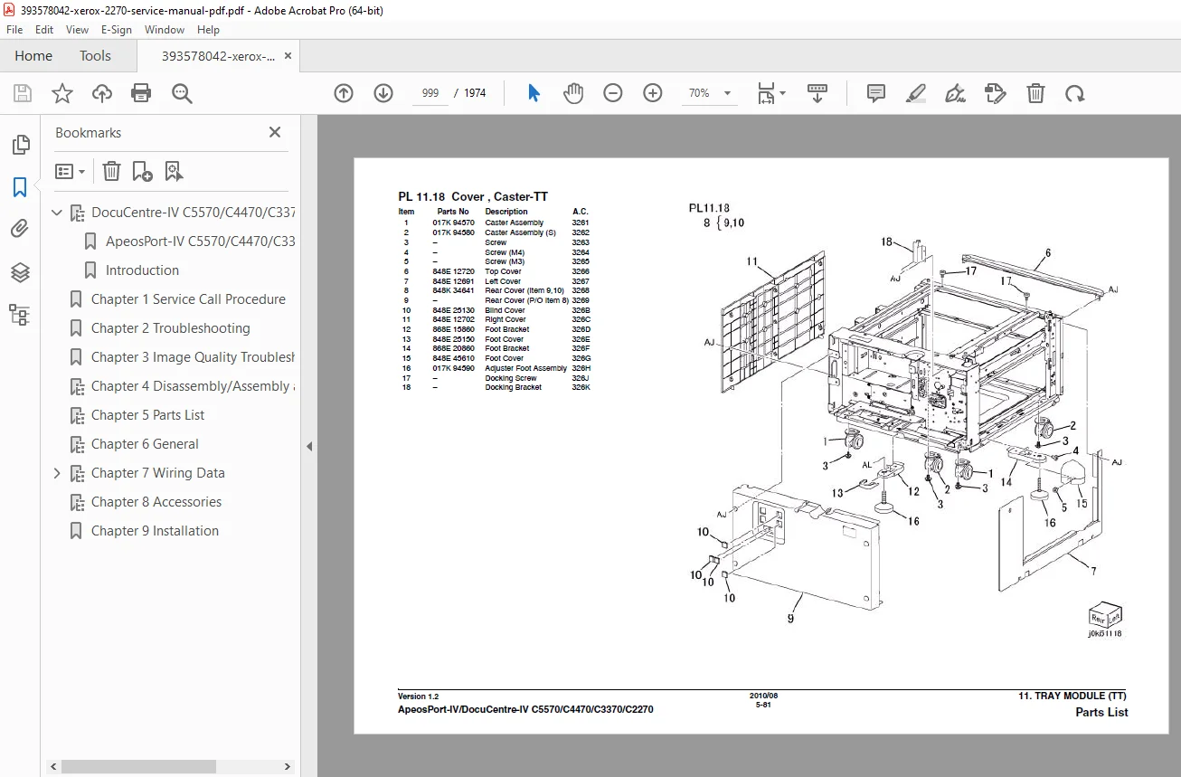
Task: Go to Chapter 2 Troubleshooting bookmark
Action: 170,328
